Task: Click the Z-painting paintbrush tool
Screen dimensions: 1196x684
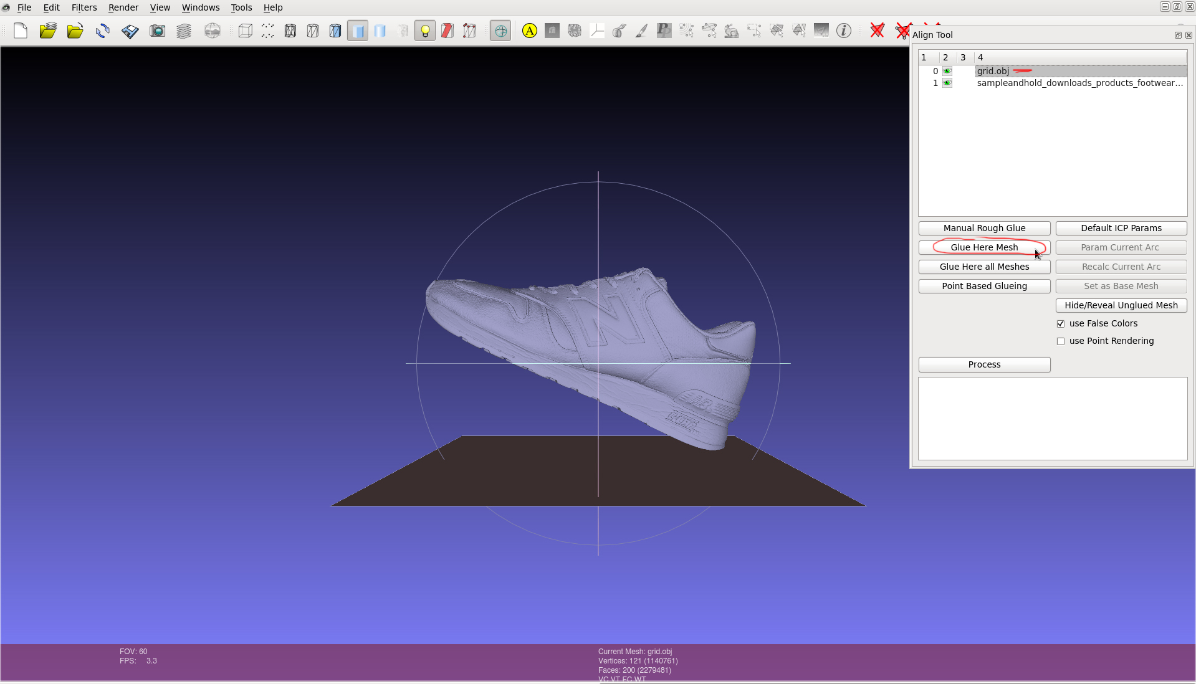Action: (642, 31)
